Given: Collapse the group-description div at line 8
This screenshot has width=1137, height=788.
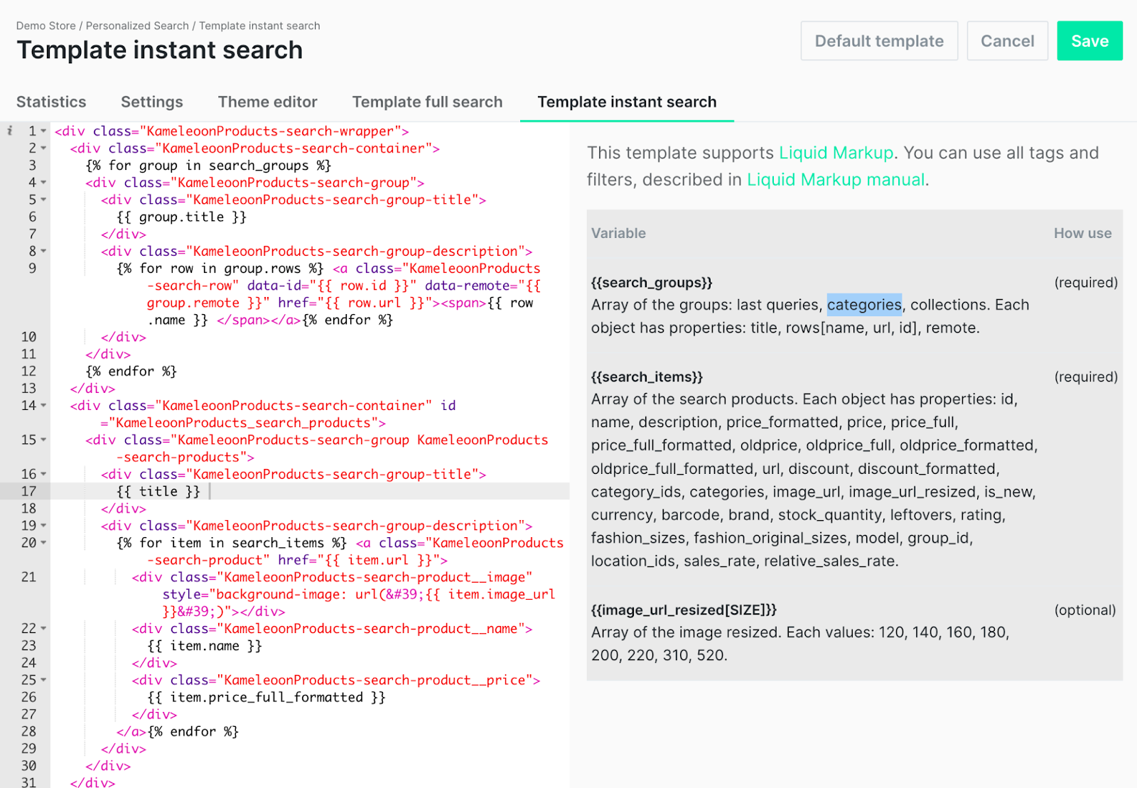Looking at the screenshot, I should (x=44, y=251).
